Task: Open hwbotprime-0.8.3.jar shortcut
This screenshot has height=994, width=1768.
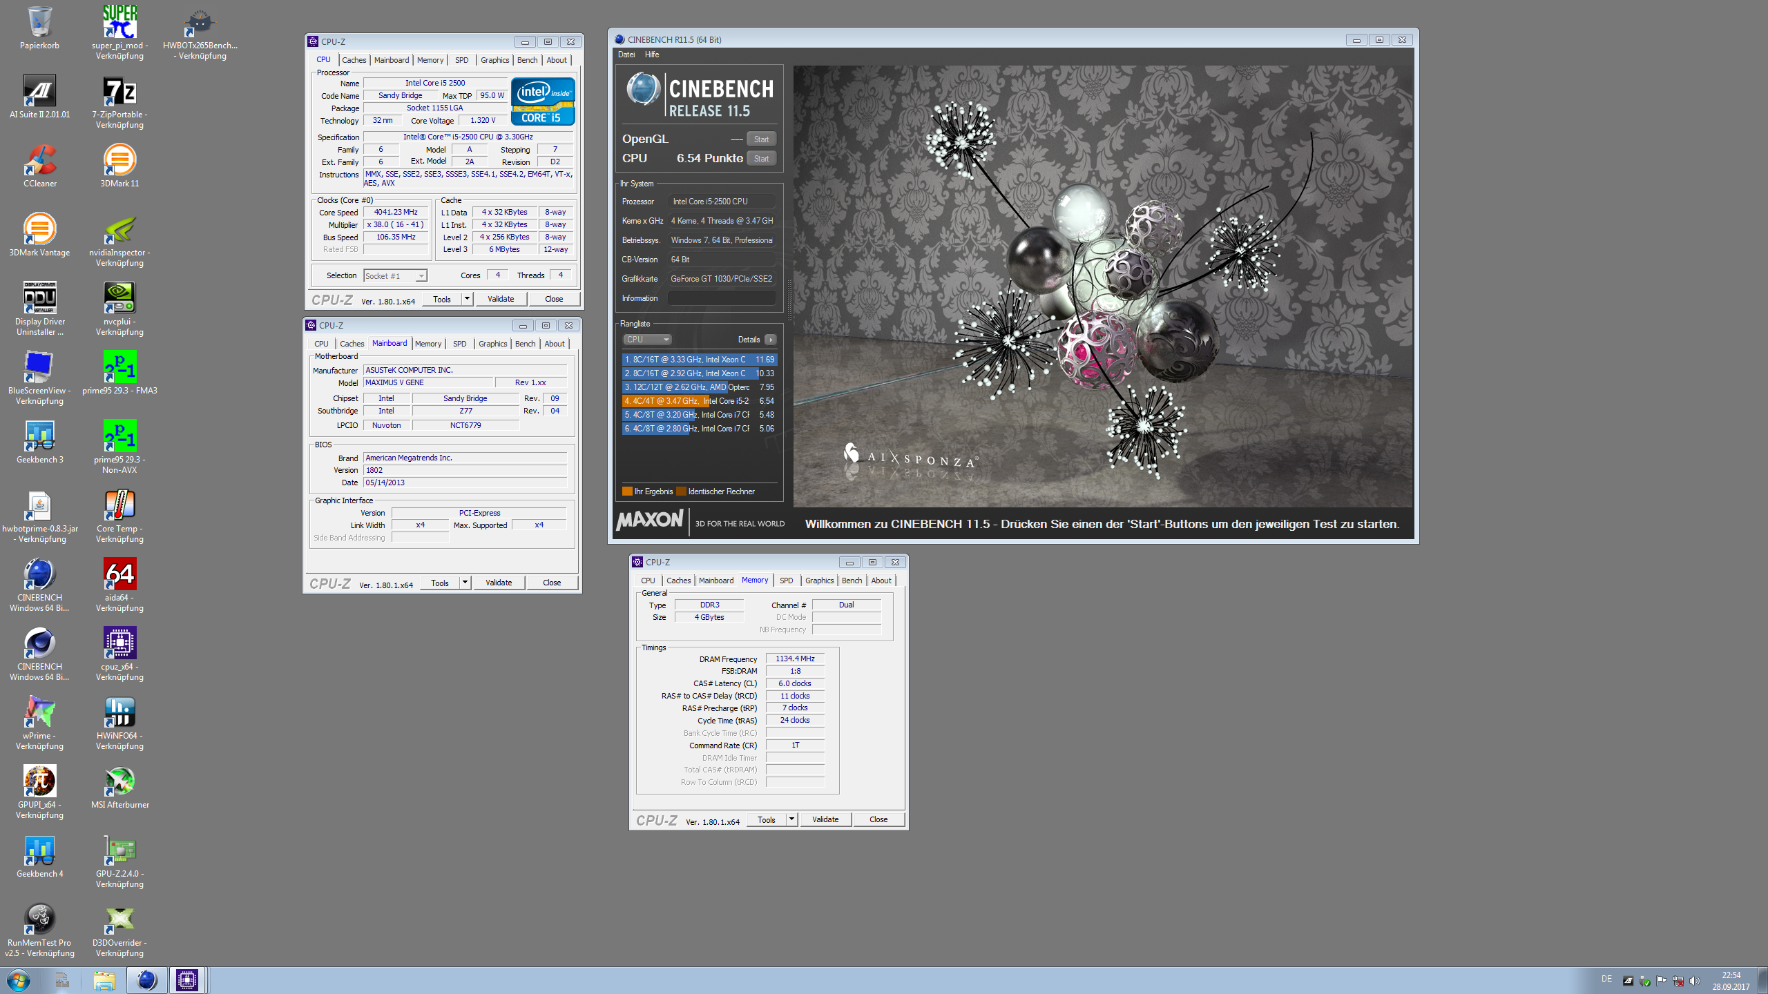Action: coord(39,516)
